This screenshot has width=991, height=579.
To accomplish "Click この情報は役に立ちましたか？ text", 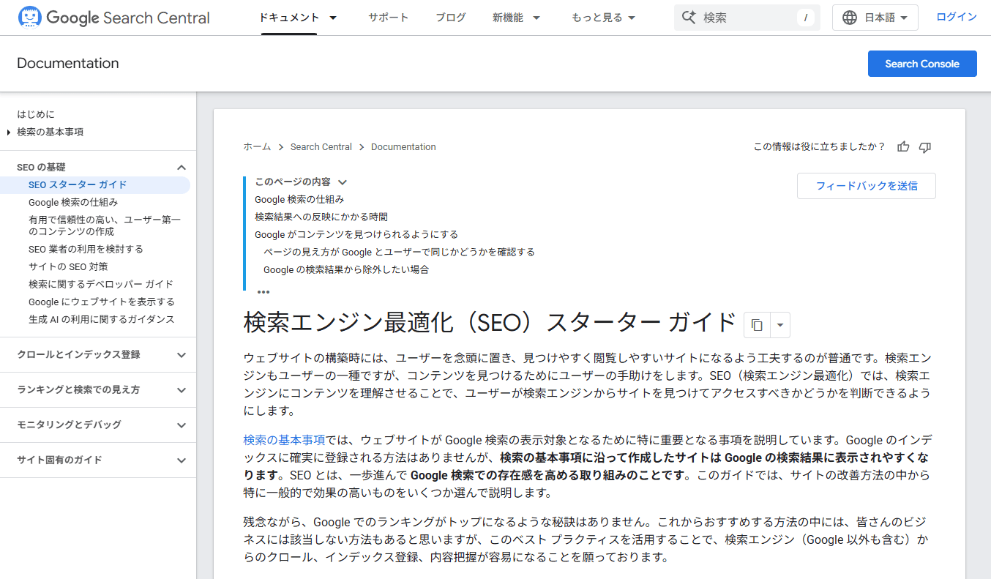I will (820, 147).
